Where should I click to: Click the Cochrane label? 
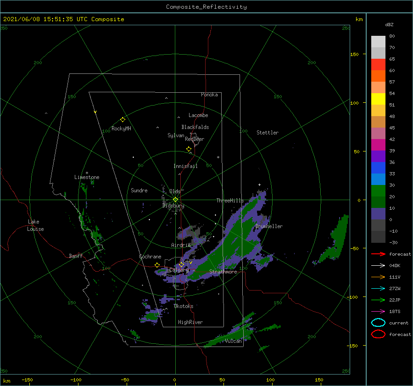pos(150,257)
